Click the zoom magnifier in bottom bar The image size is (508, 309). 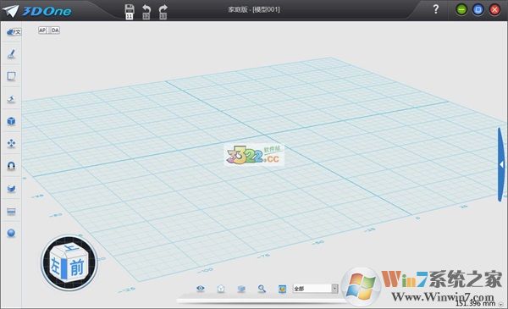click(x=262, y=289)
